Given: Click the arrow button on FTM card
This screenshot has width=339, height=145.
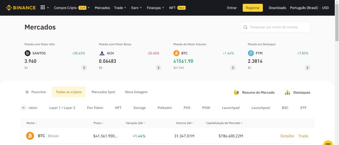Looking at the screenshot, I should pyautogui.click(x=307, y=68).
